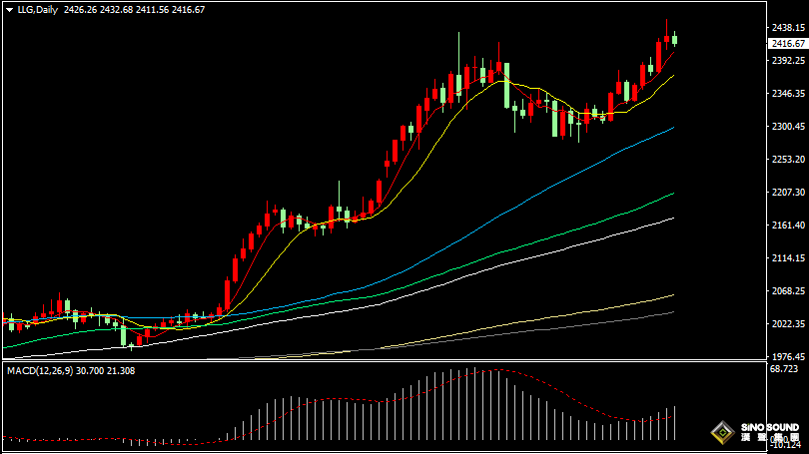Viewport: 809px width, 454px height.
Task: Click the latest candlestick on the right
Action: [x=675, y=40]
